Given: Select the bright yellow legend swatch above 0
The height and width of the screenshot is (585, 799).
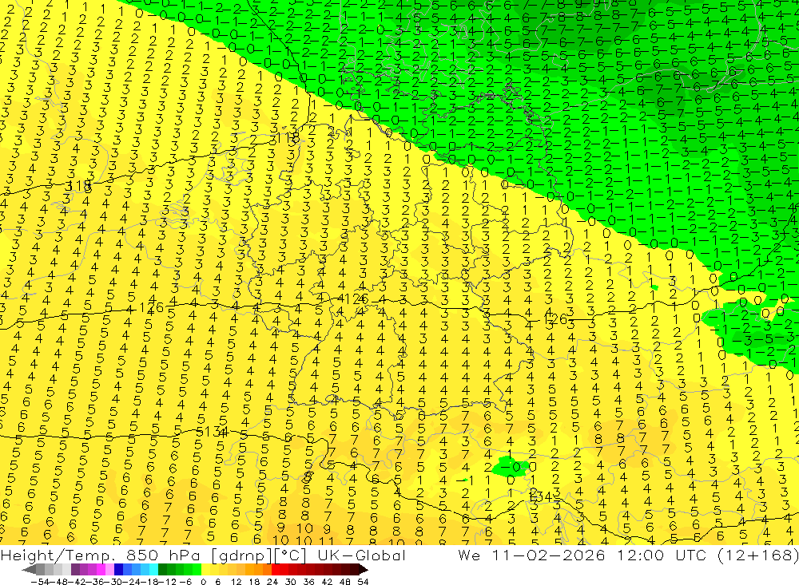Looking at the screenshot, I should tap(206, 570).
